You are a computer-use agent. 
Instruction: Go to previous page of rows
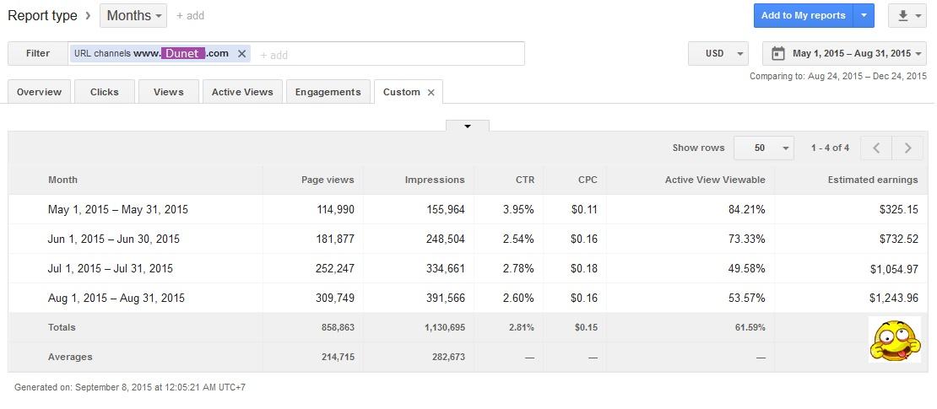pos(877,148)
